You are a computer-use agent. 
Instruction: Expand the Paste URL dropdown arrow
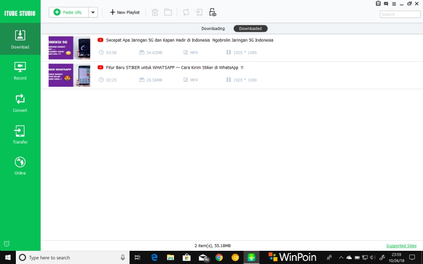pyautogui.click(x=93, y=12)
